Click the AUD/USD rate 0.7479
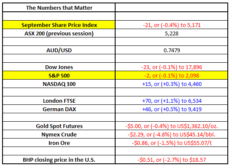Image resolution: width=232 pixels, height=168 pixels. (172, 50)
